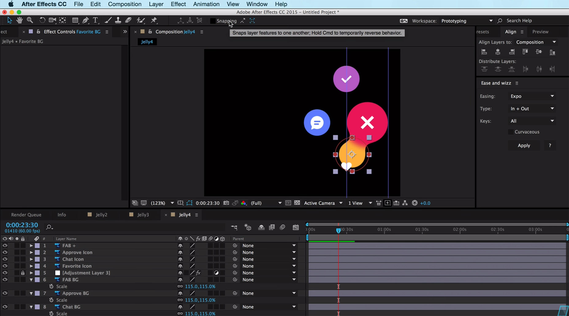Open the Easing Expo dropdown
Viewport: 569px width, 316px height.
532,96
